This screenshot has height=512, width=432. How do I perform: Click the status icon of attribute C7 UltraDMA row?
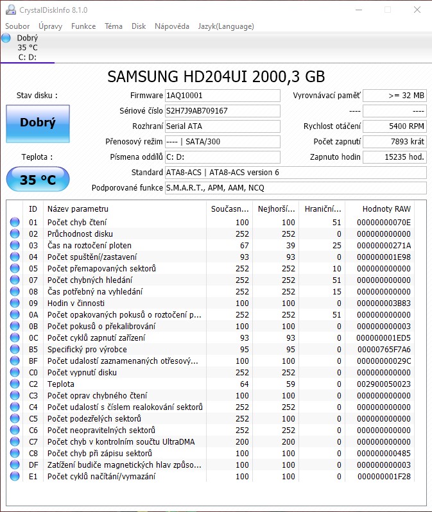coord(15,441)
